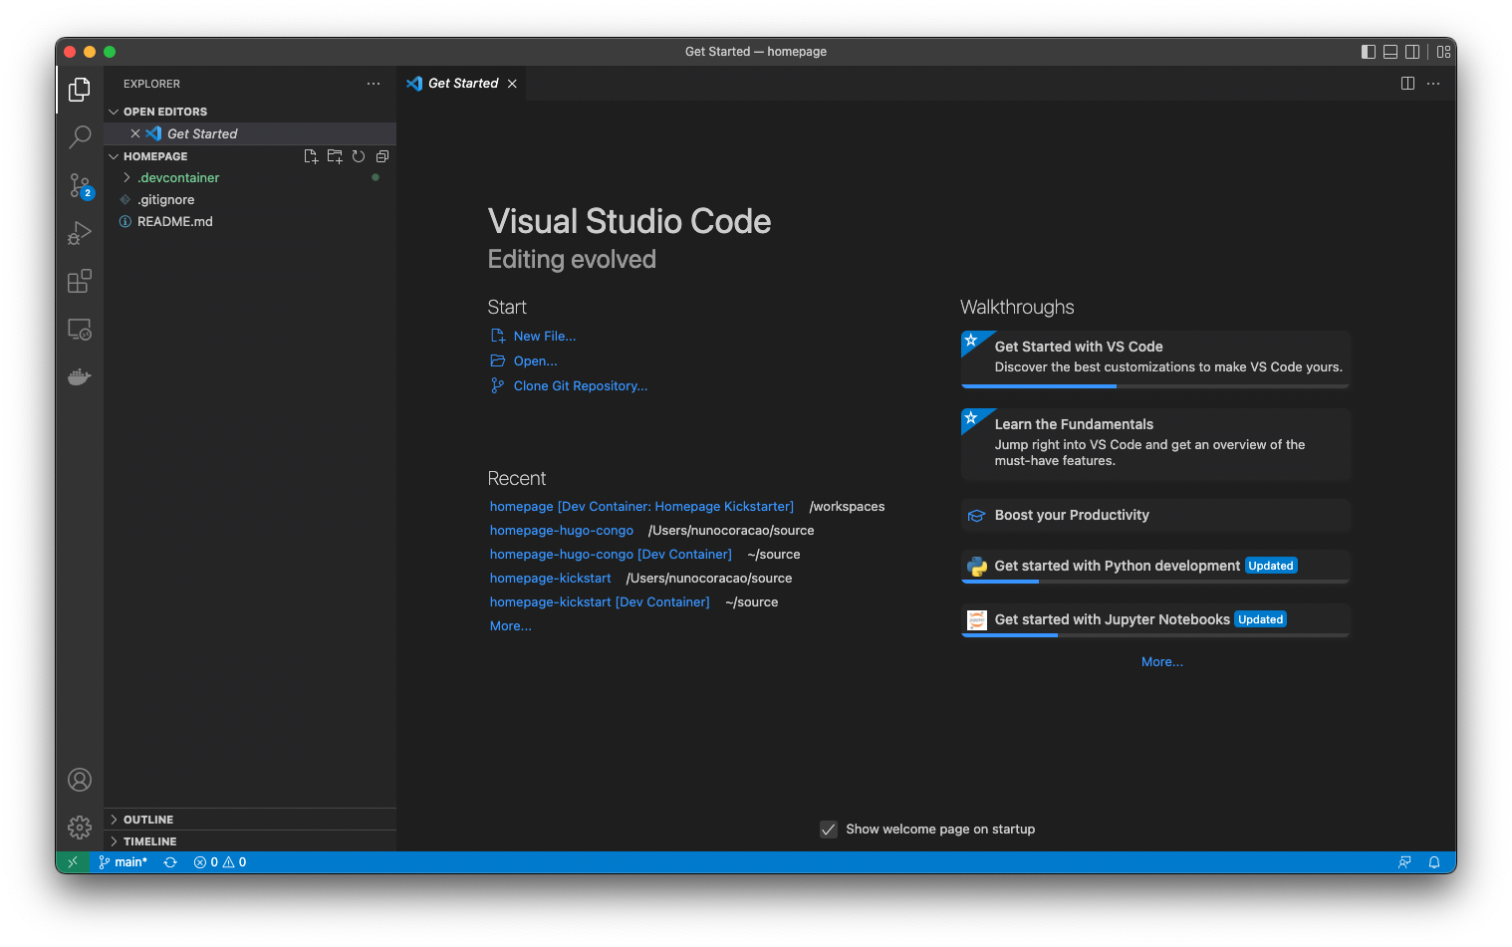Expand the .devcontainer folder
The image size is (1512, 947).
[x=178, y=178]
